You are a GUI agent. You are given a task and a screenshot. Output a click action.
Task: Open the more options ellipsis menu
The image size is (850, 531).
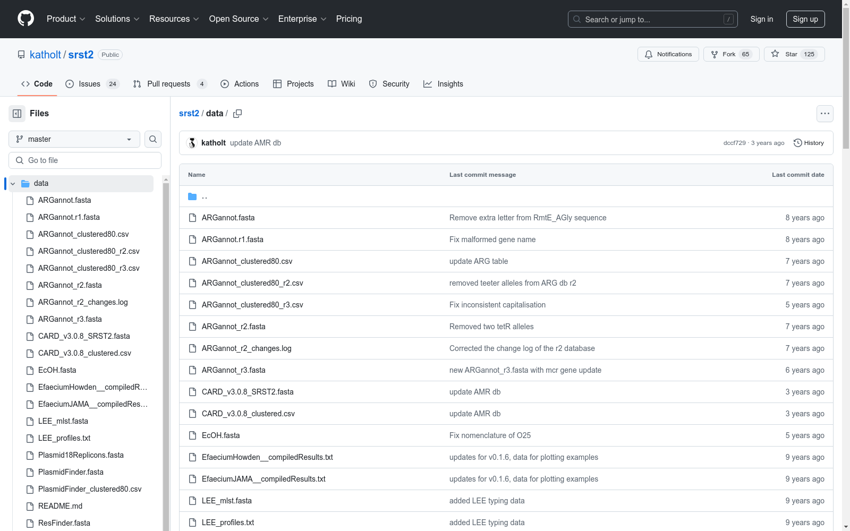click(824, 114)
